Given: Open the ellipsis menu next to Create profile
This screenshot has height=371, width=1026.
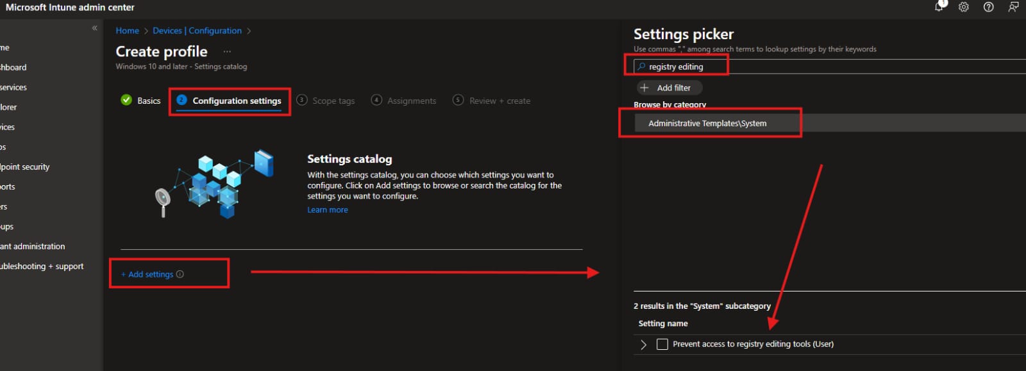Looking at the screenshot, I should (x=227, y=51).
